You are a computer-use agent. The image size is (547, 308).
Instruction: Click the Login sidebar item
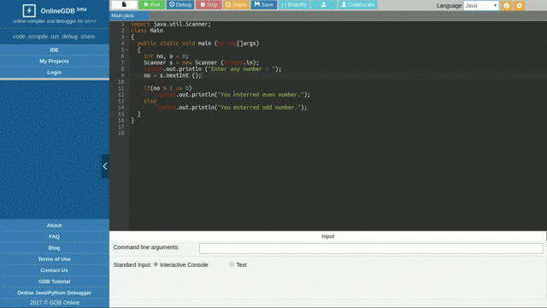pos(54,72)
